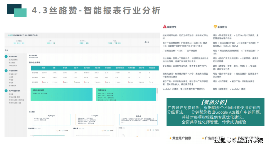Select step 3 circle for 账户关键指标概览

(6, 91)
